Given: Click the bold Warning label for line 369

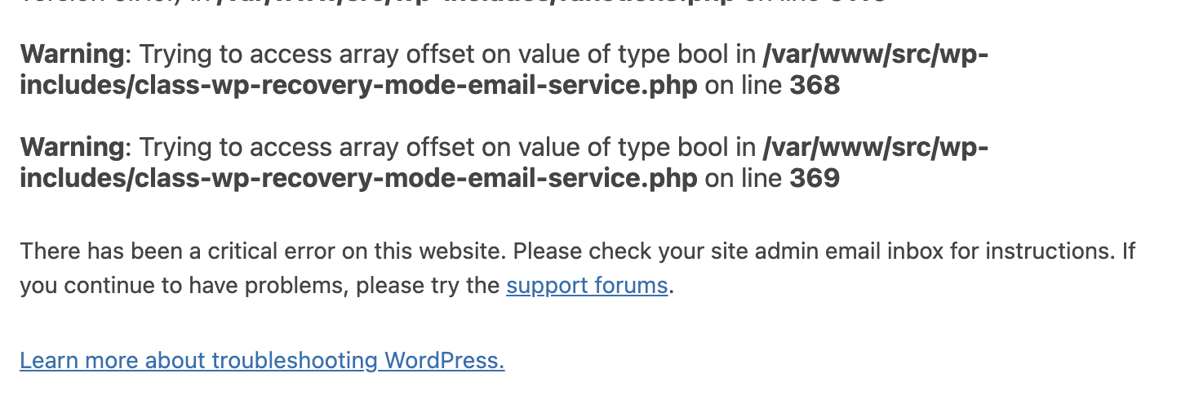Looking at the screenshot, I should [70, 148].
